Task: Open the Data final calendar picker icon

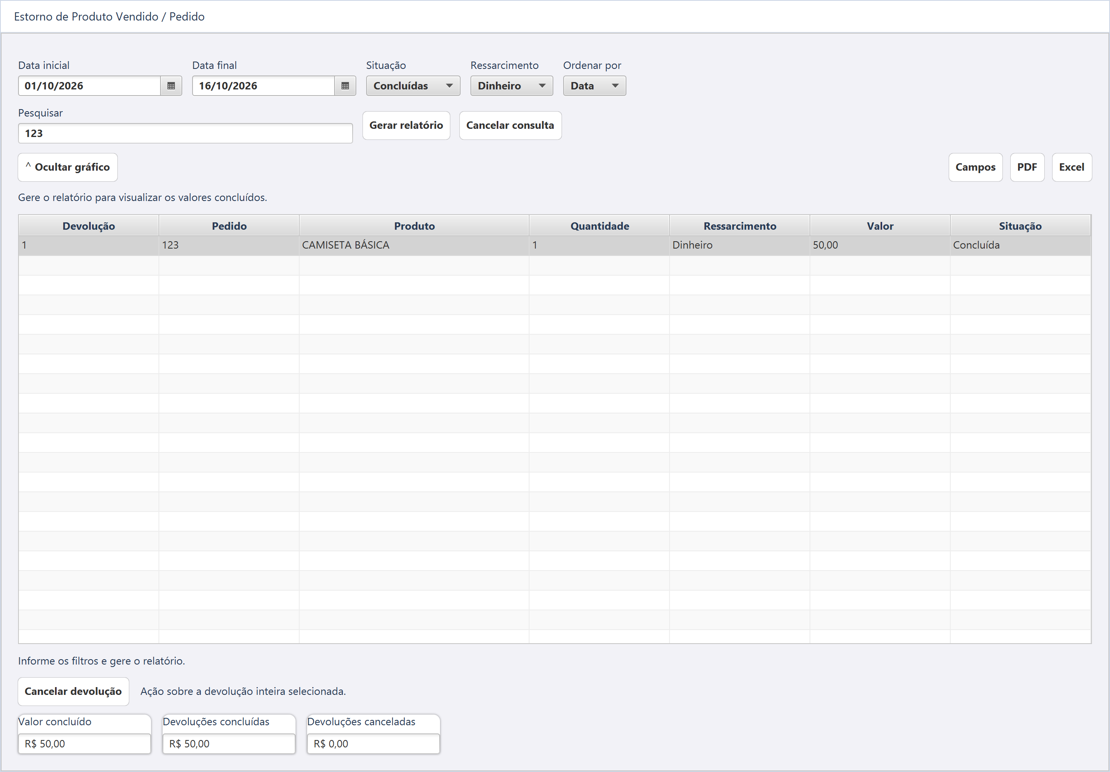Action: click(x=345, y=85)
